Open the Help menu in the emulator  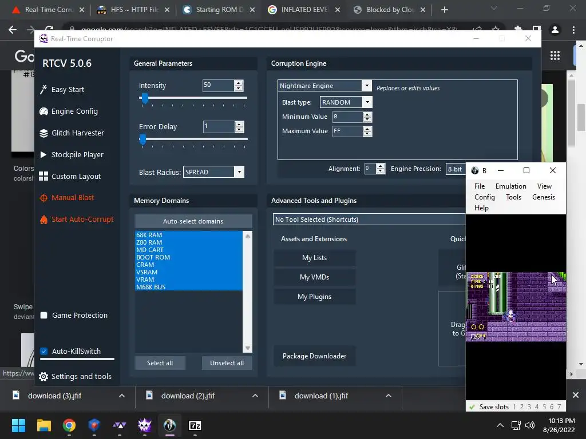point(481,208)
